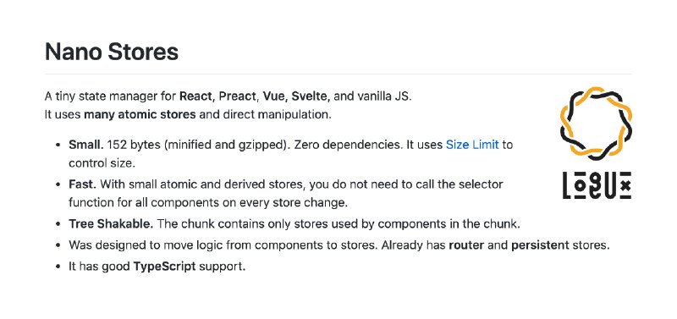This screenshot has height=319, width=677.
Task: Click the bold word router
Action: [466, 245]
